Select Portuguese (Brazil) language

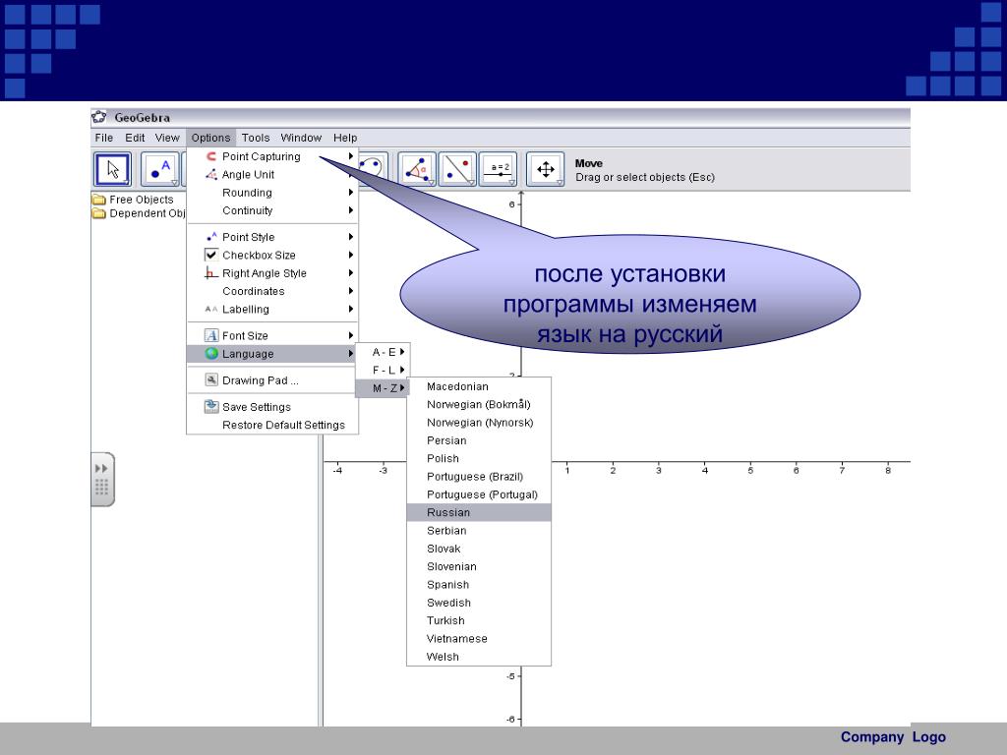[x=479, y=477]
